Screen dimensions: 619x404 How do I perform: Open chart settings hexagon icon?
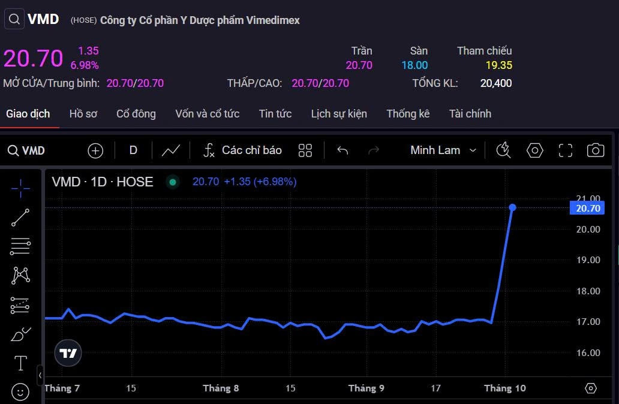click(534, 150)
